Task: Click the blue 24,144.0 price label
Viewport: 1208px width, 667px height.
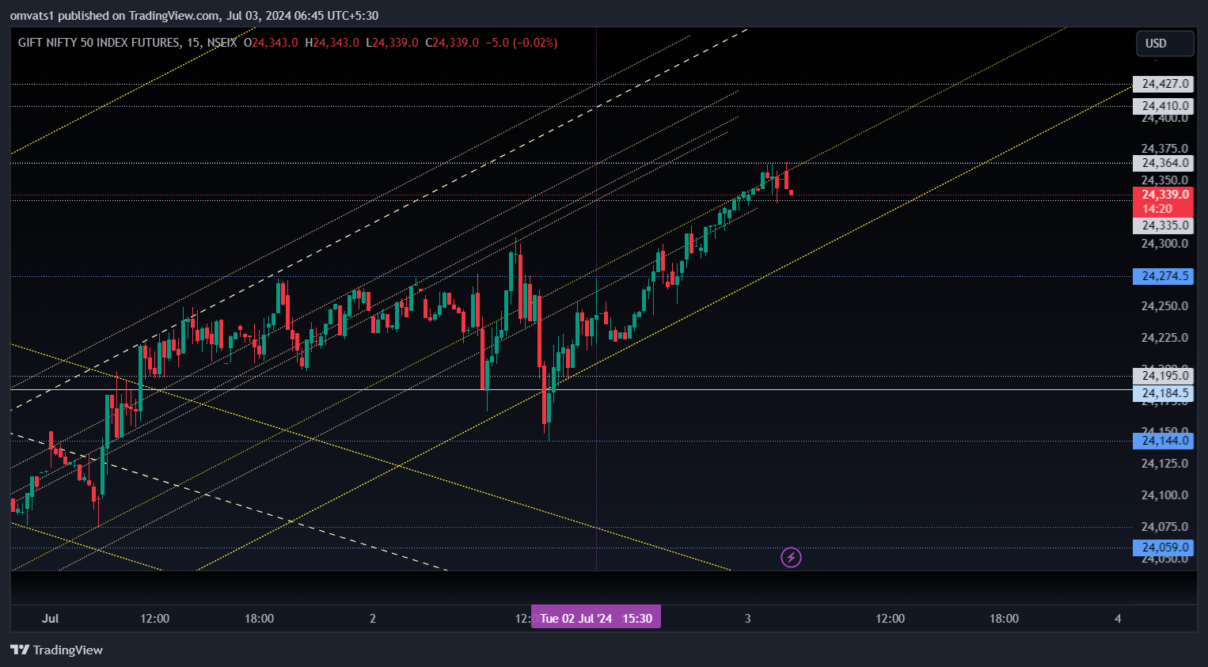Action: coord(1163,441)
